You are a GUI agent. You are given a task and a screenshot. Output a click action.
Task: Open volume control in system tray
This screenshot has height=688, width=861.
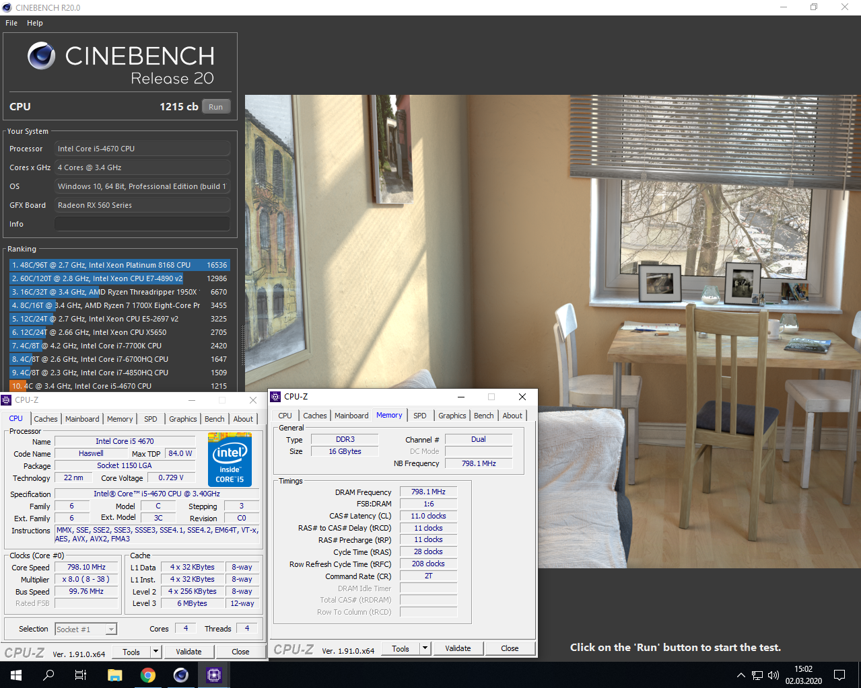(773, 675)
